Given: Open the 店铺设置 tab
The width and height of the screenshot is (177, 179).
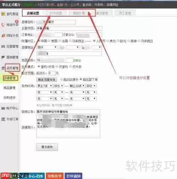Looking at the screenshot, I should click(x=33, y=13).
